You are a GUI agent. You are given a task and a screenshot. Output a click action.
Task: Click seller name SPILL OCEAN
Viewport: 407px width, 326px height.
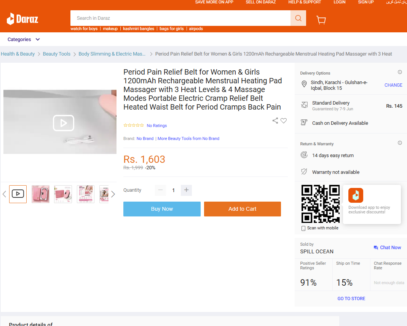tap(317, 251)
